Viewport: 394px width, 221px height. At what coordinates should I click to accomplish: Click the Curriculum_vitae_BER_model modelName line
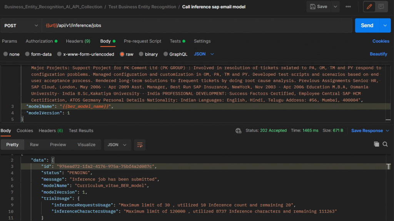pyautogui.click(x=95, y=186)
